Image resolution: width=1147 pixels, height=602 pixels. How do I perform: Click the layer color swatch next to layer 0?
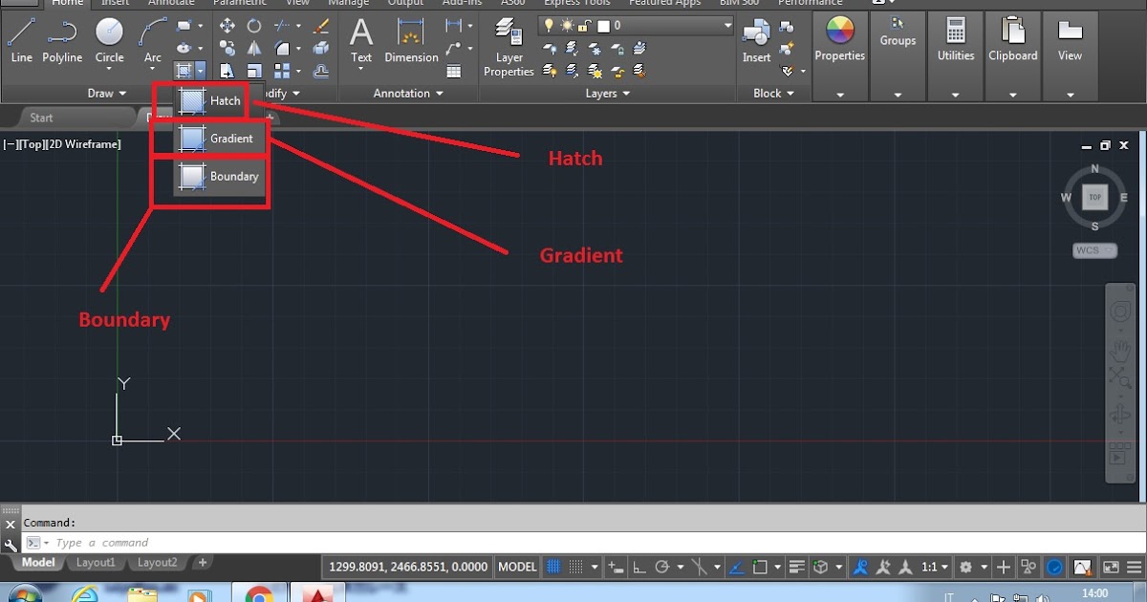(x=603, y=25)
